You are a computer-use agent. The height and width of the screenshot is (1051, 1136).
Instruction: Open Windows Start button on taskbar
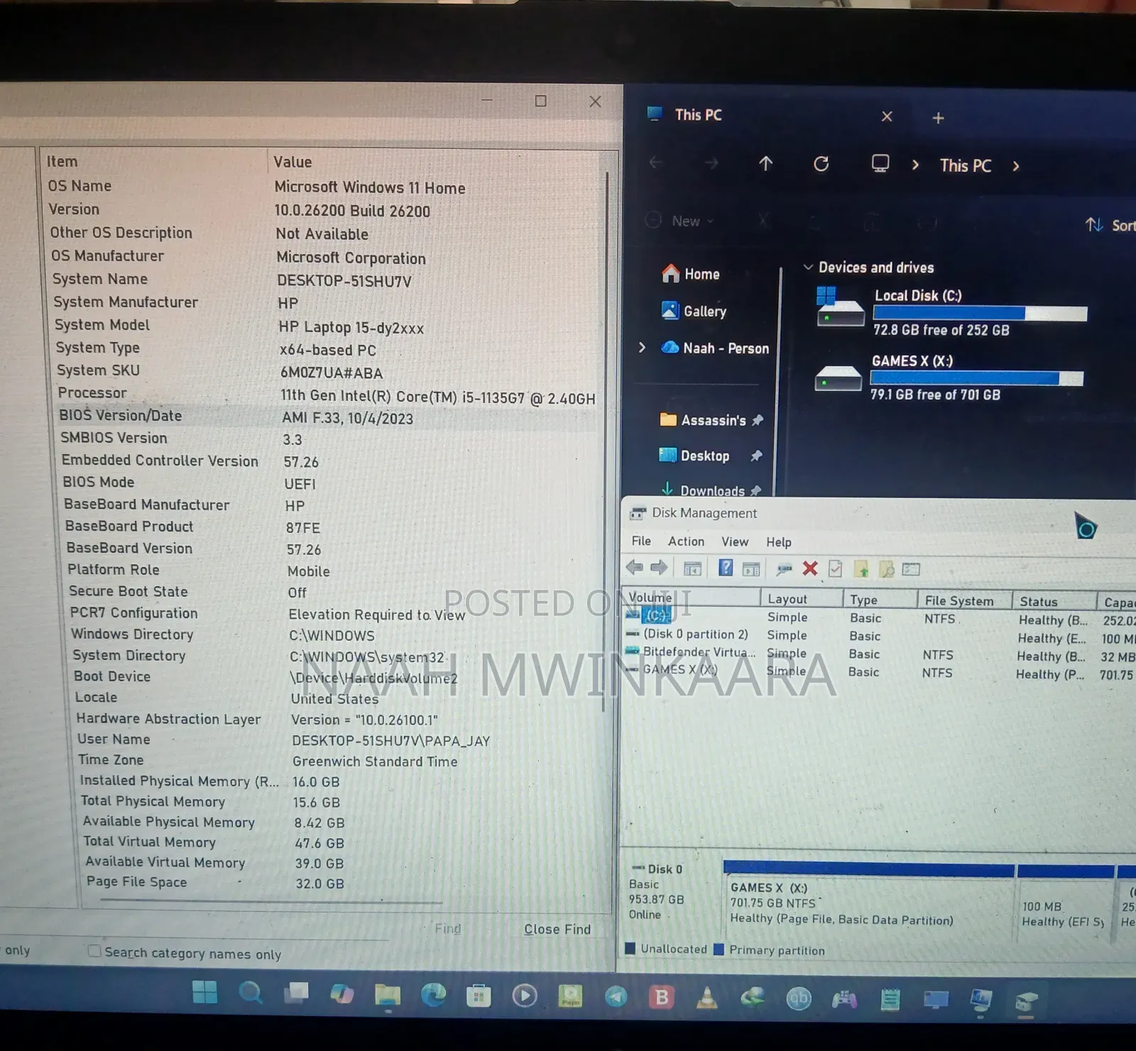pyautogui.click(x=205, y=992)
